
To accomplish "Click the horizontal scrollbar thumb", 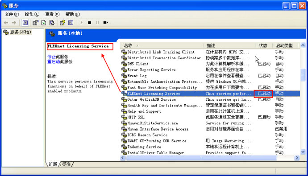I will [201, 158].
